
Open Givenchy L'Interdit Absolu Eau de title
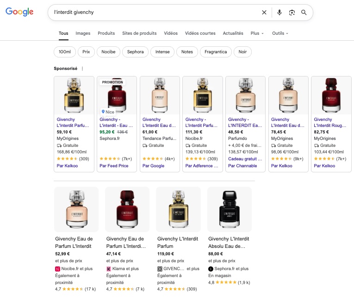pyautogui.click(x=229, y=242)
